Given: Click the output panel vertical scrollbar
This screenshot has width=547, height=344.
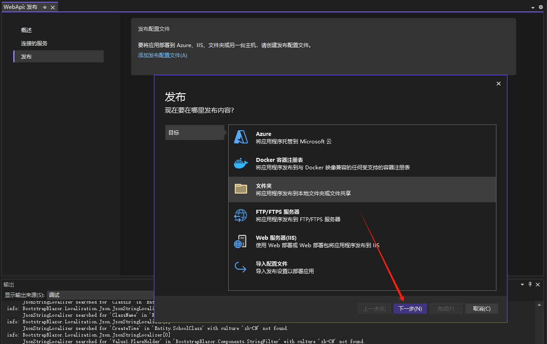Looking at the screenshot, I should [x=540, y=321].
